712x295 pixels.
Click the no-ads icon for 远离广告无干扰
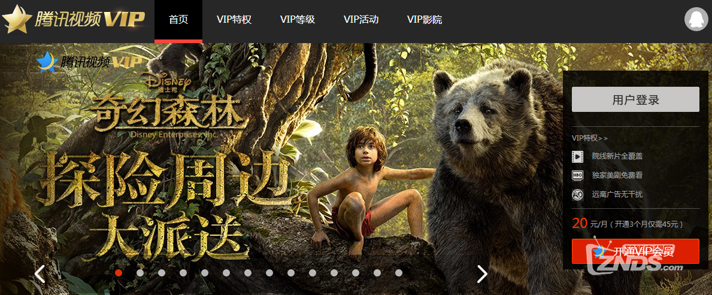click(578, 194)
